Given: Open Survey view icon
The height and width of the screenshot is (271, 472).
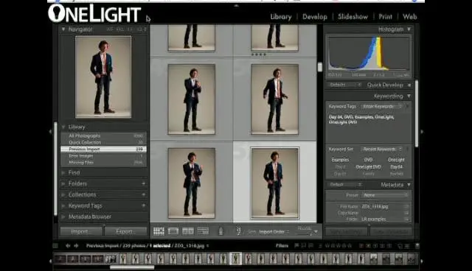Looking at the screenshot, I should coord(203,231).
